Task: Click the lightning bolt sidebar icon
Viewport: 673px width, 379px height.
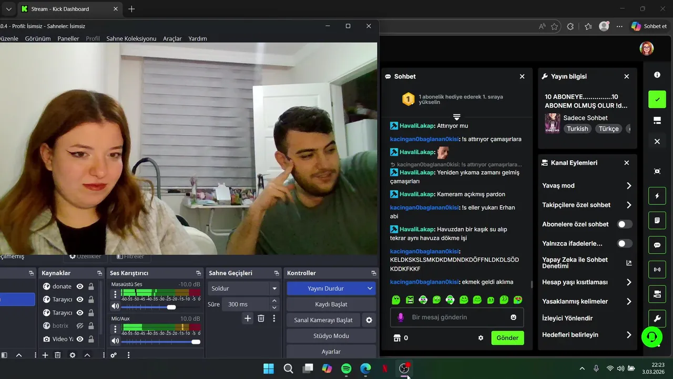Action: [657, 196]
